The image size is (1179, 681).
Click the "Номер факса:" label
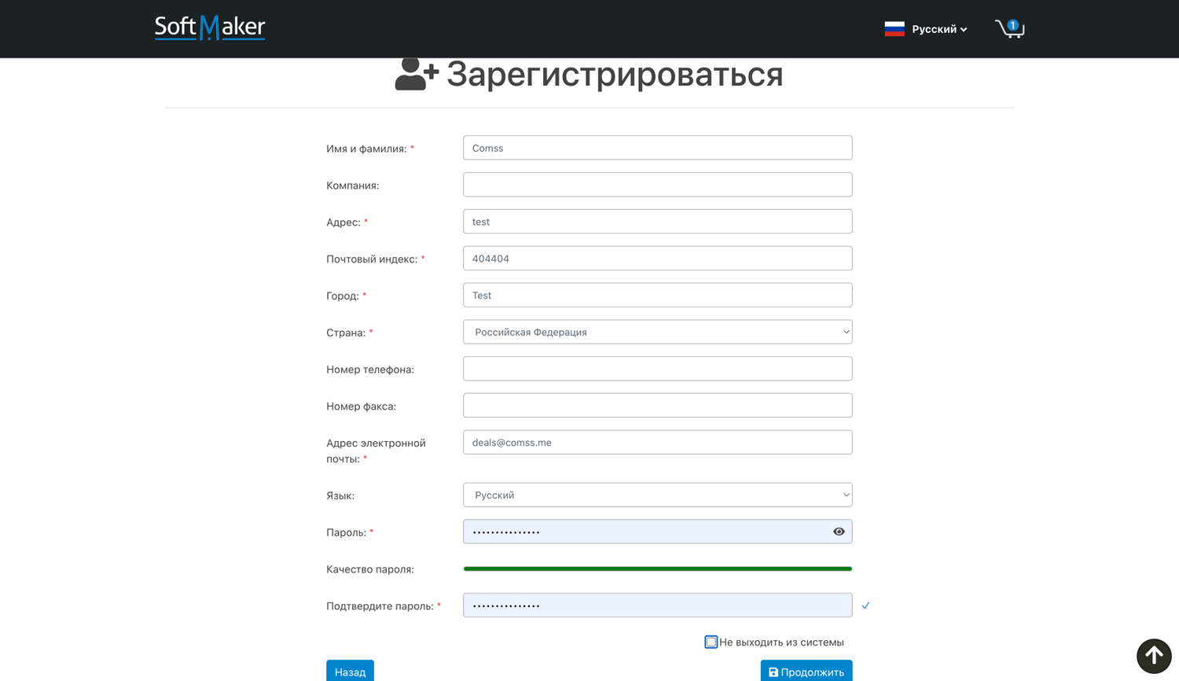coord(362,407)
